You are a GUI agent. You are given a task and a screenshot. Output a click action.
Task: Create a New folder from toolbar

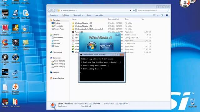click(x=99, y=15)
